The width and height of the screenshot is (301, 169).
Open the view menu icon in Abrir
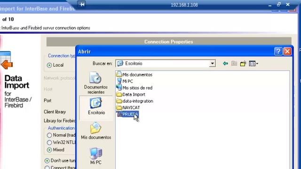click(x=253, y=63)
